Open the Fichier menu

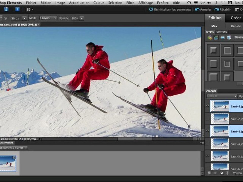pos(31,3)
